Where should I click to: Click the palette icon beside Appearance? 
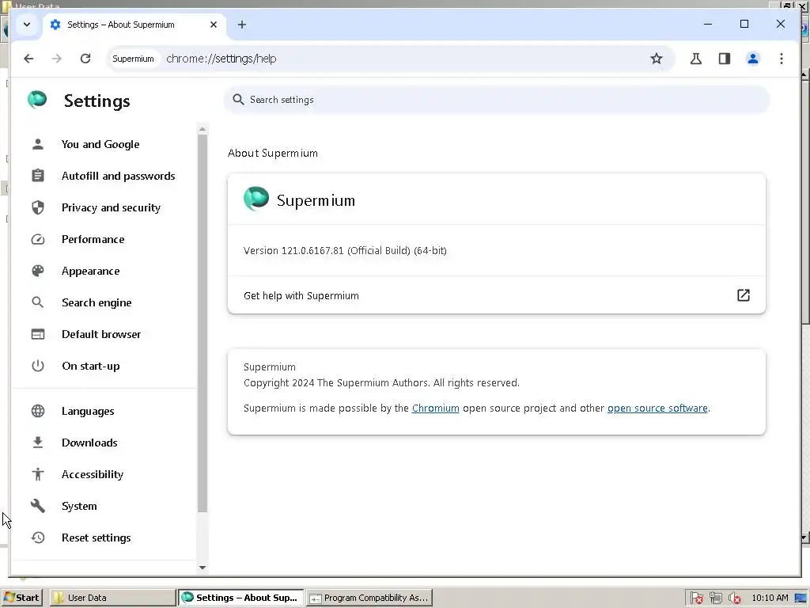(x=38, y=271)
